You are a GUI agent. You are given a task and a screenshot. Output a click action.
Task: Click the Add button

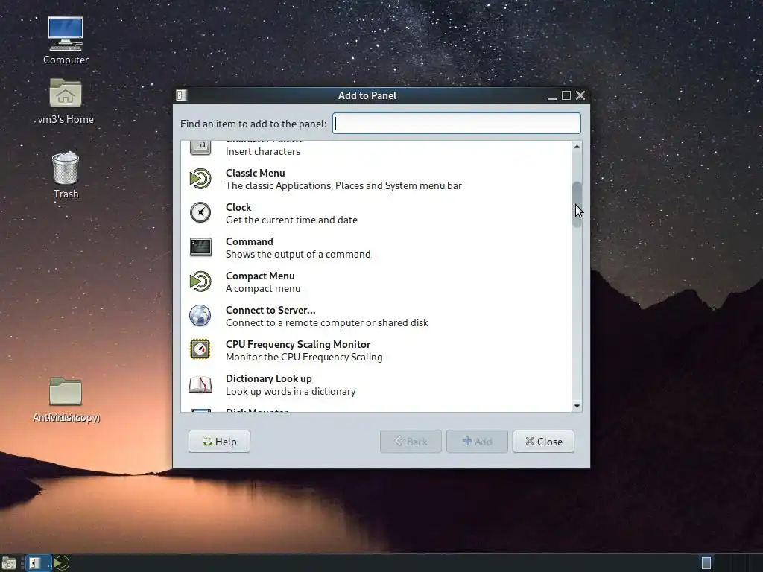pos(477,442)
